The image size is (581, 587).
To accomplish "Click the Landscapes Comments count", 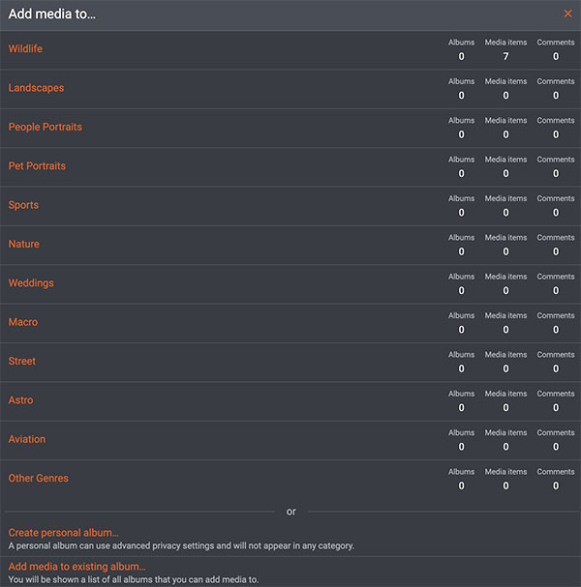I will coord(556,96).
